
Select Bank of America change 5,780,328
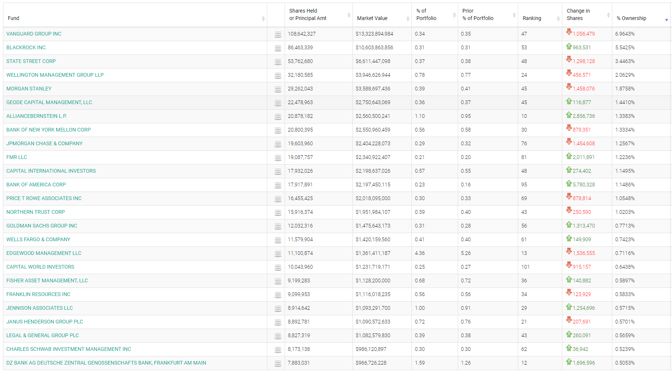[584, 185]
